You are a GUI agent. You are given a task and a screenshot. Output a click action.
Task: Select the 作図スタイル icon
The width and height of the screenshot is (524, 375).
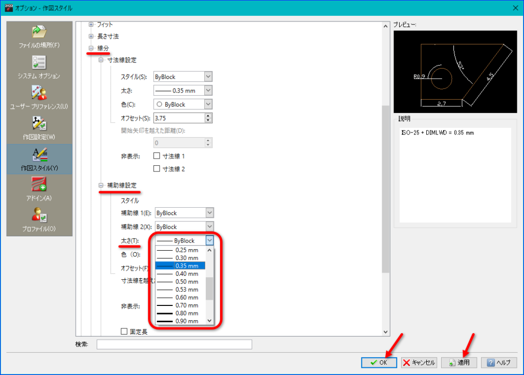click(x=39, y=155)
